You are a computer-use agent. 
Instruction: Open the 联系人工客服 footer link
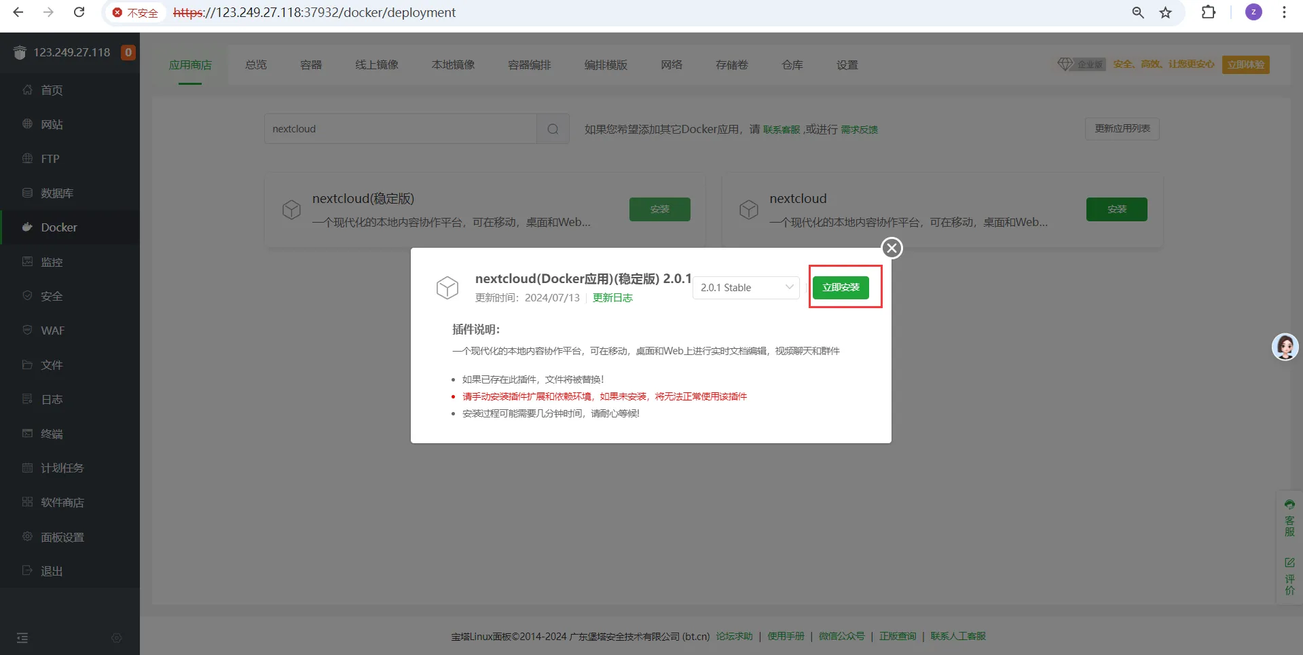pos(958,637)
